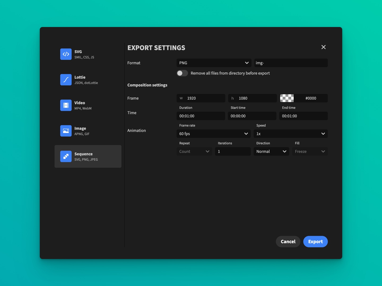The image size is (382, 286).
Task: Click the Sequence stacked squares icon
Action: point(66,156)
